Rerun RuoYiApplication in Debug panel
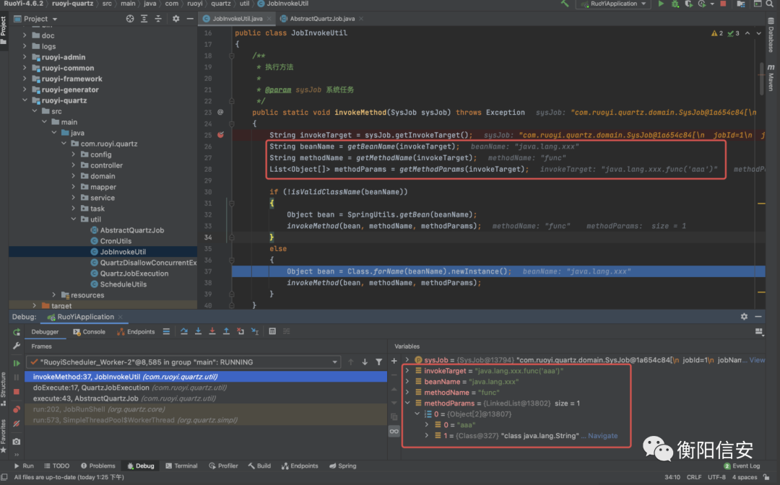This screenshot has height=485, width=780. click(x=17, y=332)
